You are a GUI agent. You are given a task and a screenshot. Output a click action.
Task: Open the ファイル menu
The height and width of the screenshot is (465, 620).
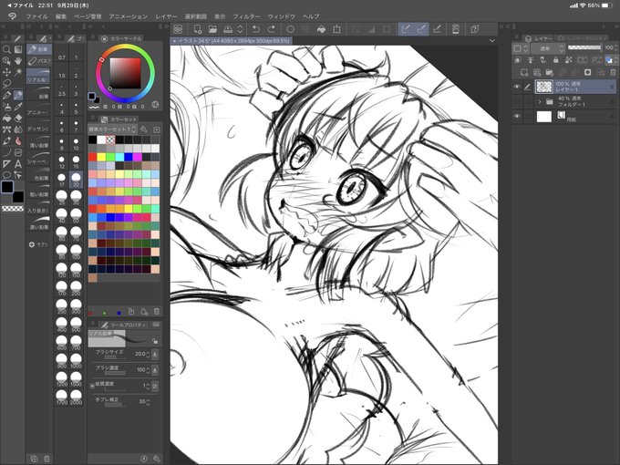coord(36,16)
